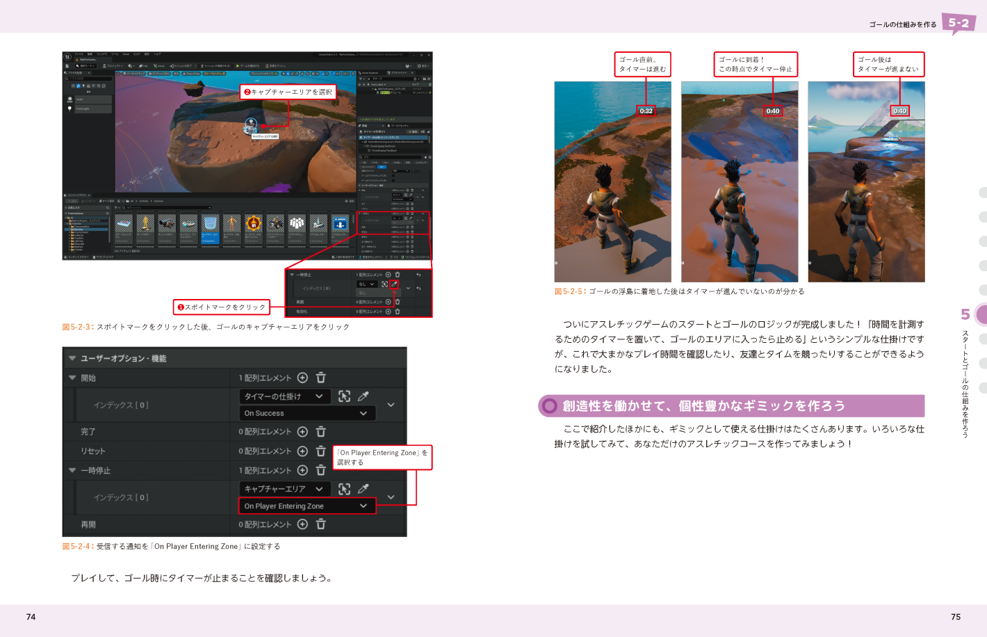
Task: Click viewport actor-picker icon next to キャプチャーエリア
Action: (x=344, y=489)
